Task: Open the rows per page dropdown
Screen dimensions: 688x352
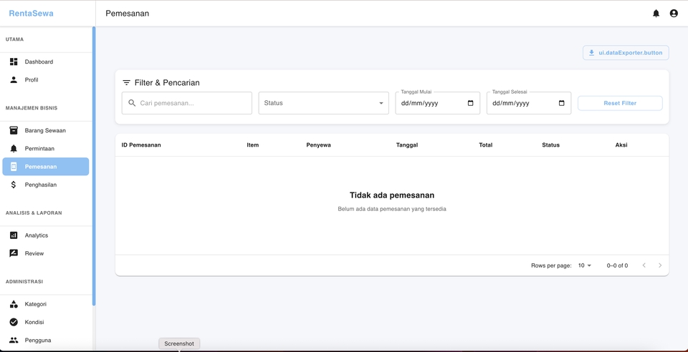Action: pos(585,265)
